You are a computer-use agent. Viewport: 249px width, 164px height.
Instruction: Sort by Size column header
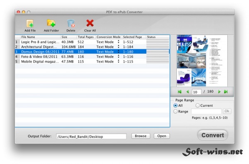pos(68,37)
